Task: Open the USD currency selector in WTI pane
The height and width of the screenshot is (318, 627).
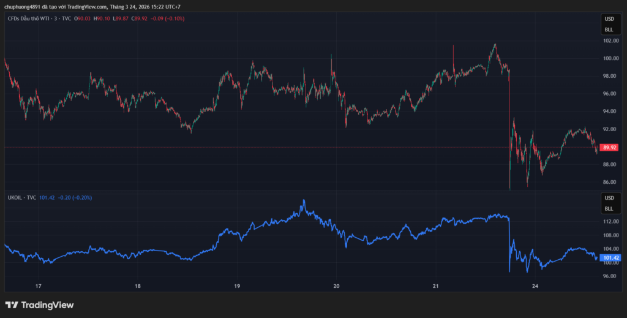Action: coord(609,19)
